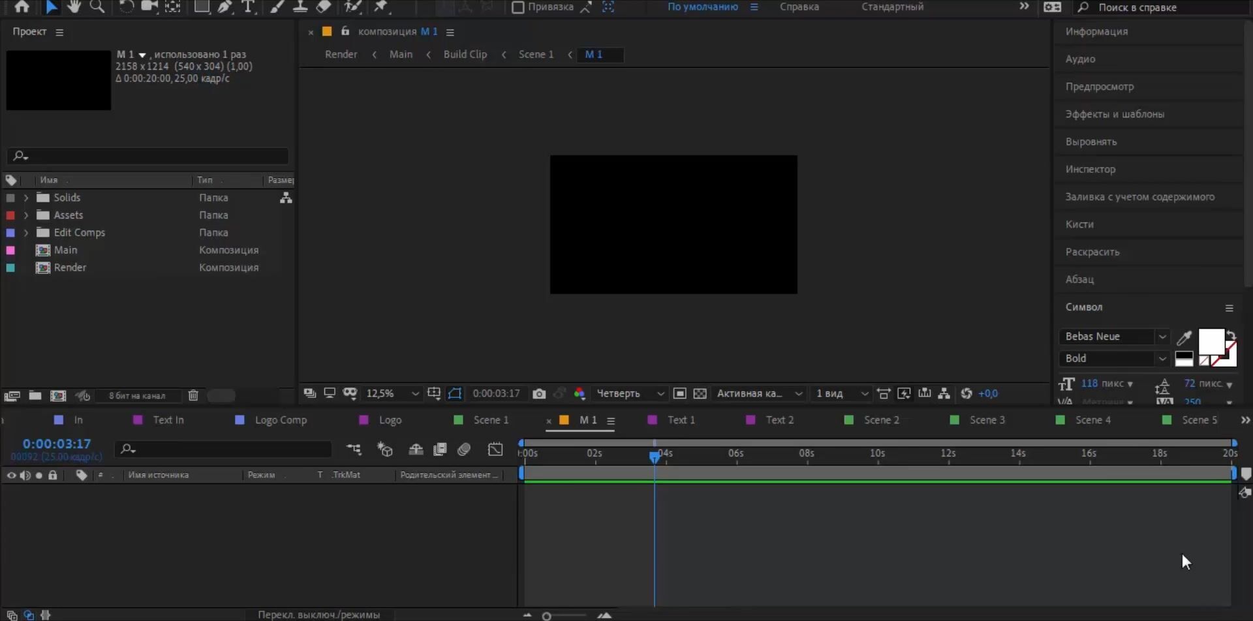Select the Selection arrow tool
The height and width of the screenshot is (621, 1253).
point(51,7)
